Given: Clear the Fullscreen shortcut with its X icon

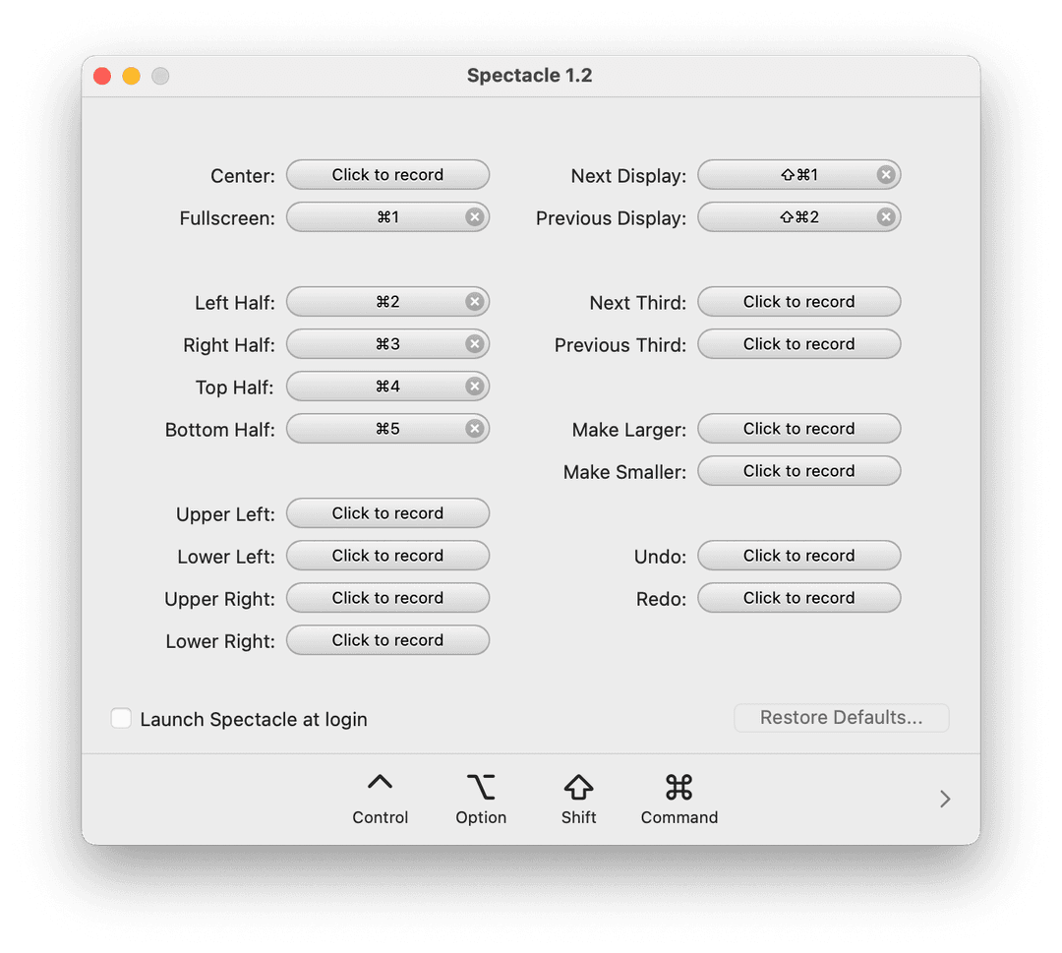Looking at the screenshot, I should tap(474, 217).
